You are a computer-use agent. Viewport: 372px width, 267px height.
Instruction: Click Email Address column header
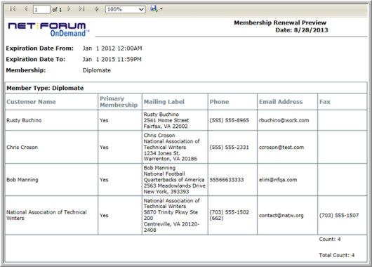coord(281,102)
